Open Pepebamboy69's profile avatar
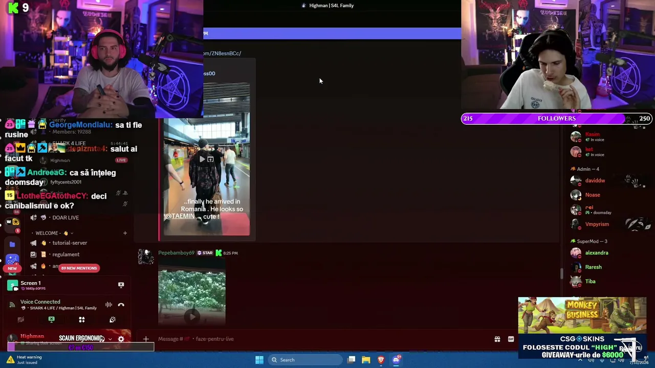This screenshot has height=368, width=655. (x=146, y=257)
